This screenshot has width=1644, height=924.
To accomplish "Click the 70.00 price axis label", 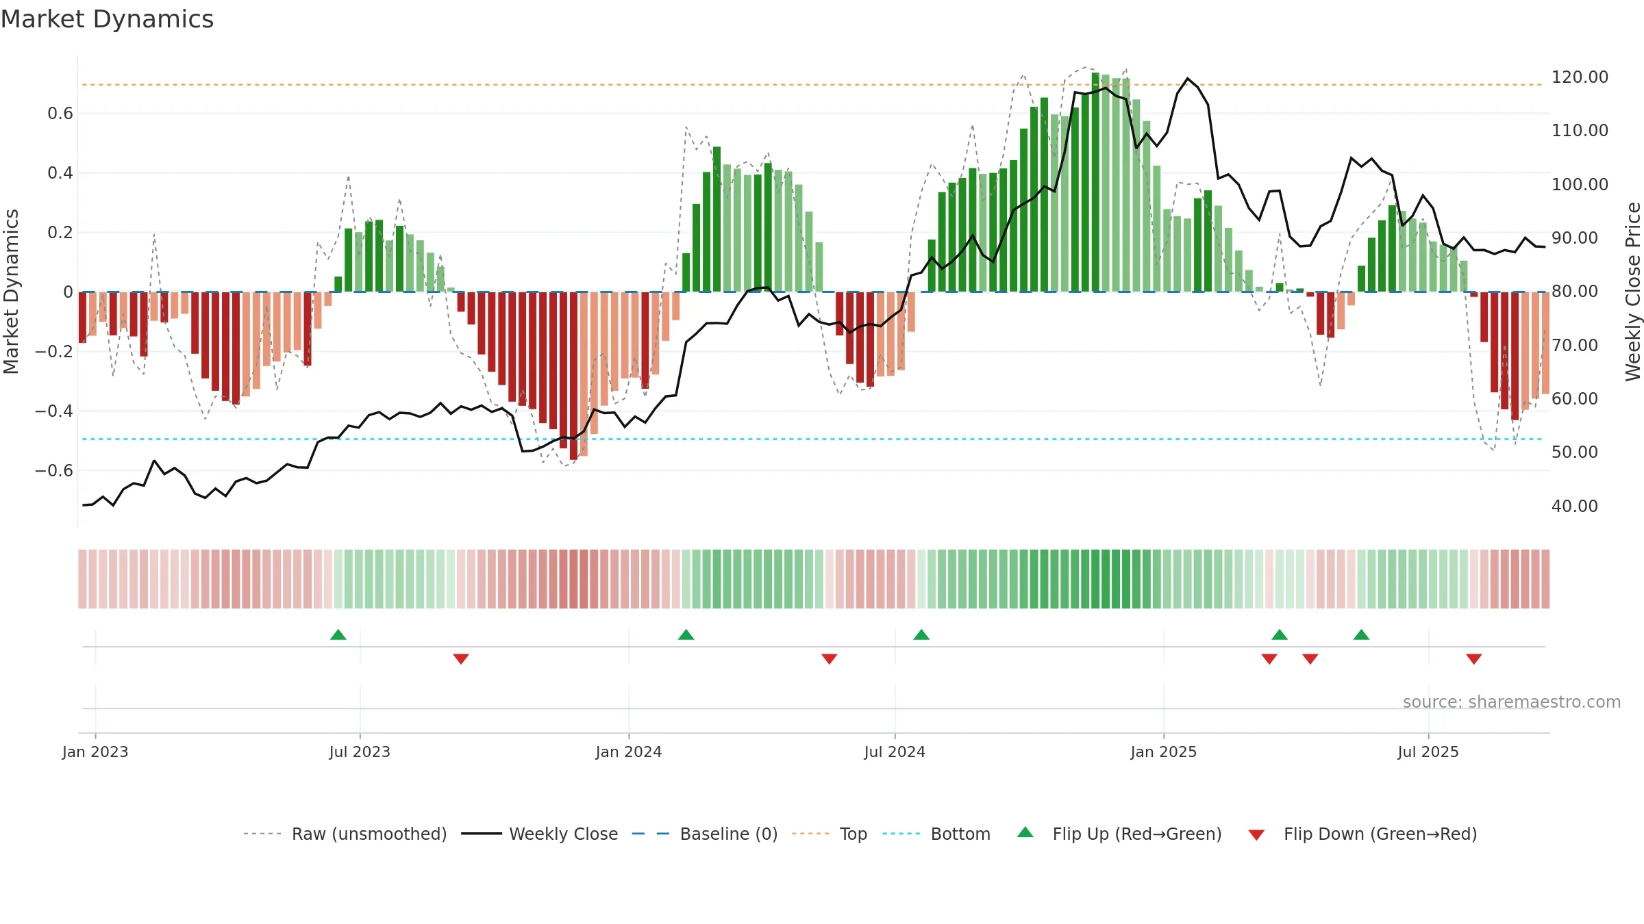I will (x=1575, y=345).
